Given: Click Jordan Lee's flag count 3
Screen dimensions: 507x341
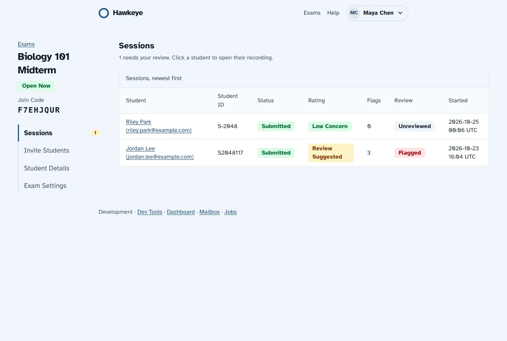Looking at the screenshot, I should tap(369, 153).
